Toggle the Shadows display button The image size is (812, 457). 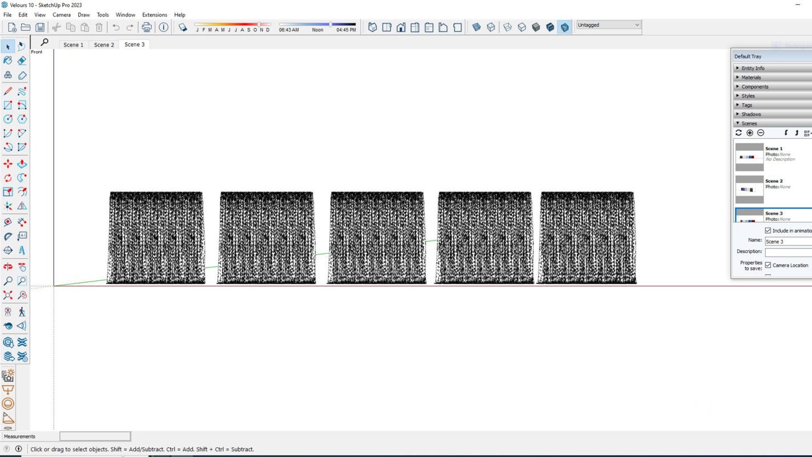(183, 27)
